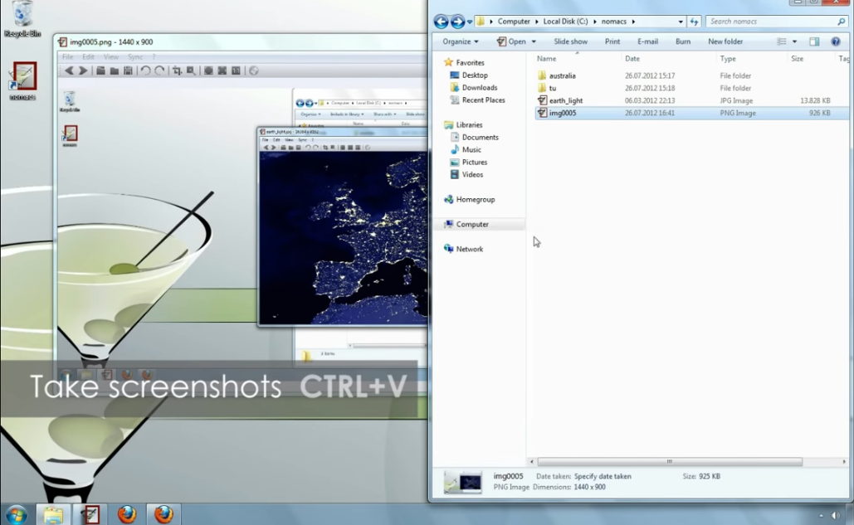Open recent locations dropdown beside Forward button
The width and height of the screenshot is (854, 525).
(470, 22)
